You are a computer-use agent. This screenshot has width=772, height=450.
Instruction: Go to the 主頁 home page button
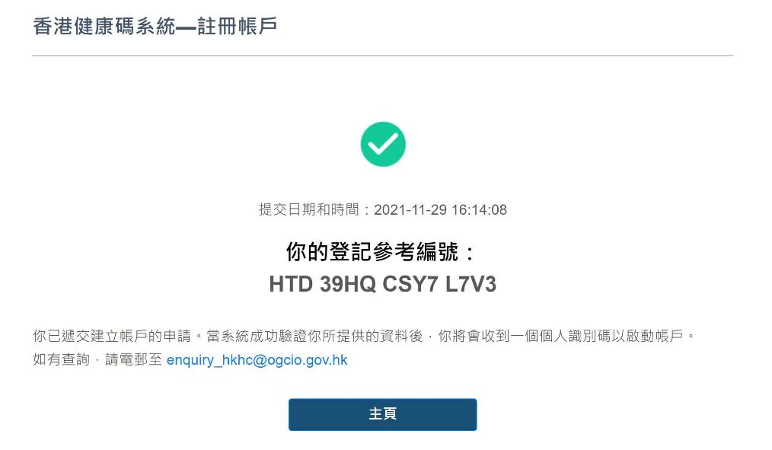(382, 414)
